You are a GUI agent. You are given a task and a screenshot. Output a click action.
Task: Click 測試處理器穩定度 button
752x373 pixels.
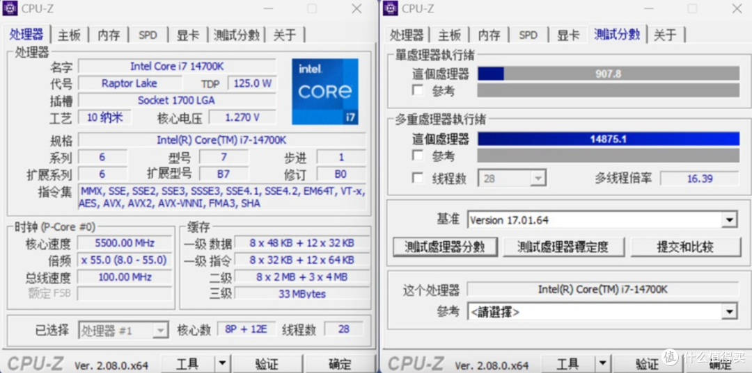click(563, 247)
